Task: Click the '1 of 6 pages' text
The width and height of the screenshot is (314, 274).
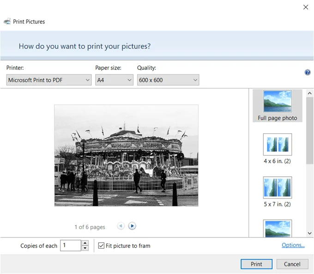Action: (x=90, y=227)
